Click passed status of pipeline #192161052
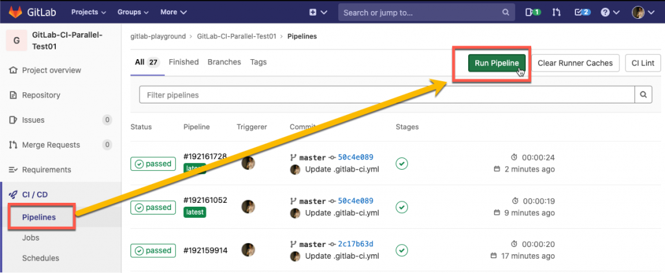The width and height of the screenshot is (665, 273). (x=153, y=207)
